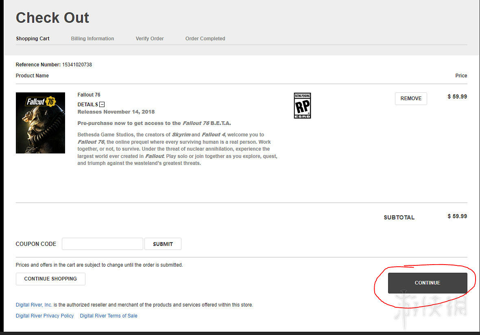This screenshot has width=480, height=335.
Task: Remove Fallout 76 from the cart
Action: (410, 99)
